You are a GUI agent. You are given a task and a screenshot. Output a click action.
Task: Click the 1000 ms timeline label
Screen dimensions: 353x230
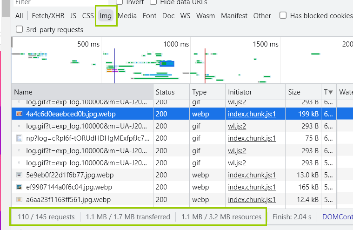[x=176, y=44]
